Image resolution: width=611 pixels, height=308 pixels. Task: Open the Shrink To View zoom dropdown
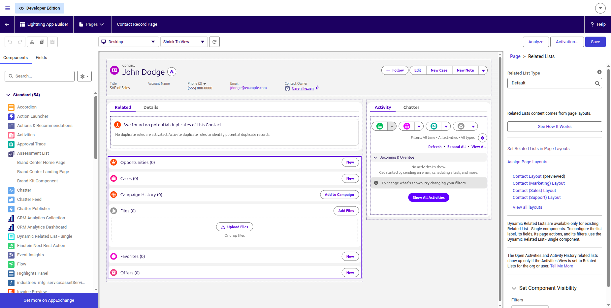pyautogui.click(x=184, y=42)
